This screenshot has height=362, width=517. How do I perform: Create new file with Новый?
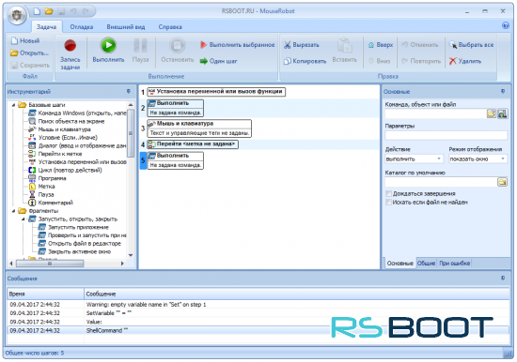pyautogui.click(x=25, y=41)
